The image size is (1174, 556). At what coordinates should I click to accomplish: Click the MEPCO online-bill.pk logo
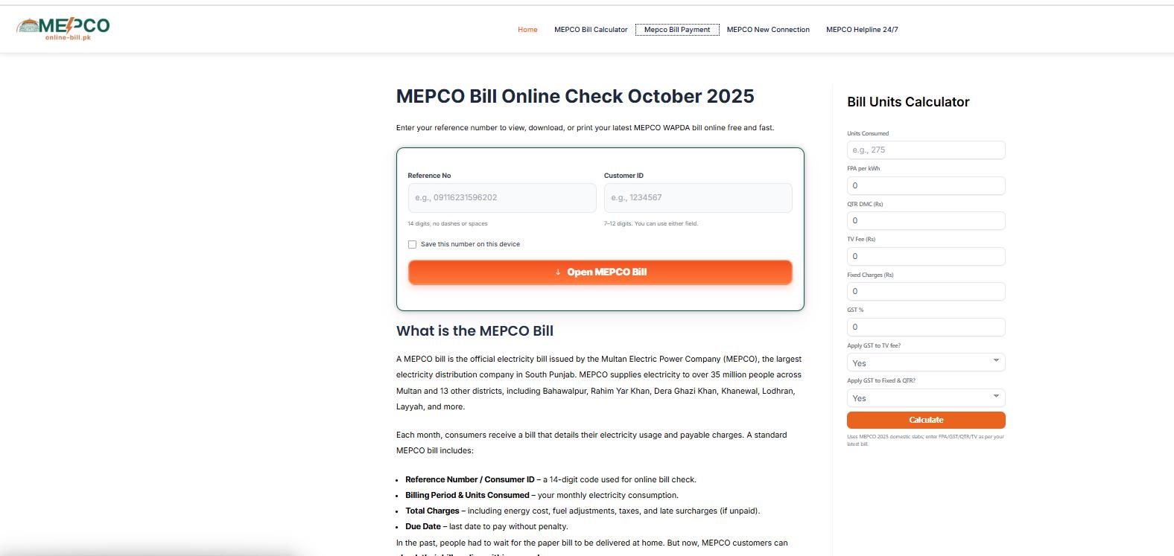pyautogui.click(x=63, y=28)
